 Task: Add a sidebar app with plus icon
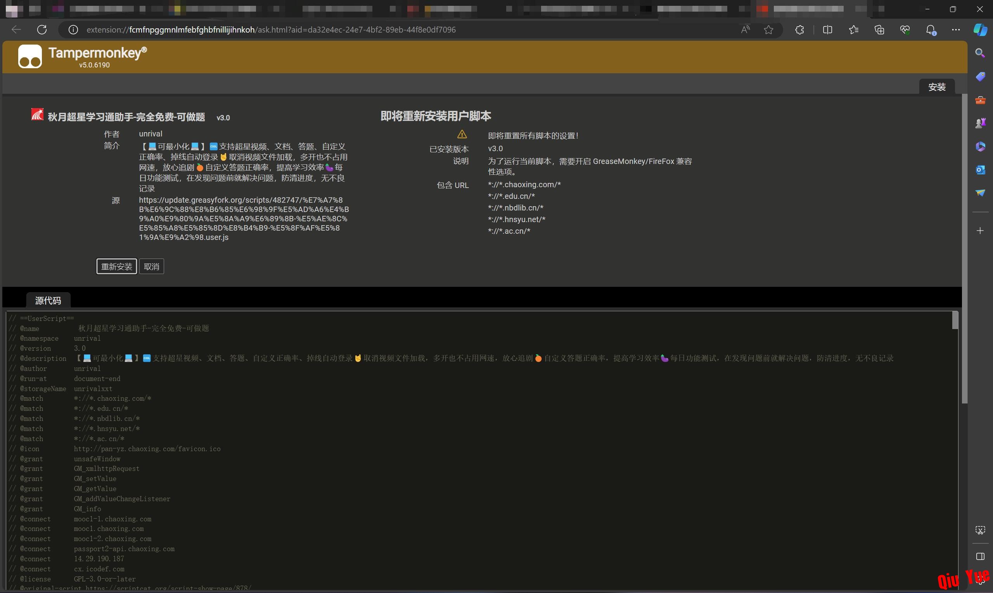[980, 231]
